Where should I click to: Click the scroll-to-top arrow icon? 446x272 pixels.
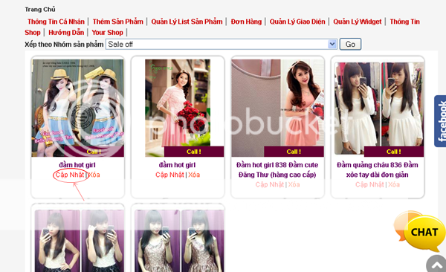coord(436,264)
